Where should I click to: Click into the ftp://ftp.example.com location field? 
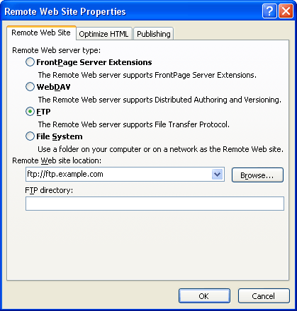(118, 175)
